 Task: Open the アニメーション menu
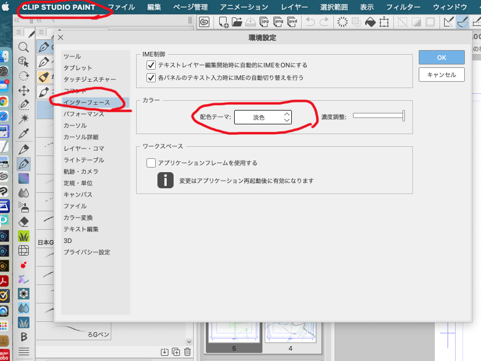(x=244, y=7)
